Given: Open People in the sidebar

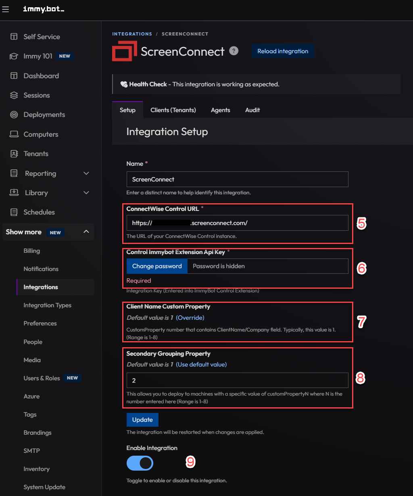Looking at the screenshot, I should click(33, 342).
